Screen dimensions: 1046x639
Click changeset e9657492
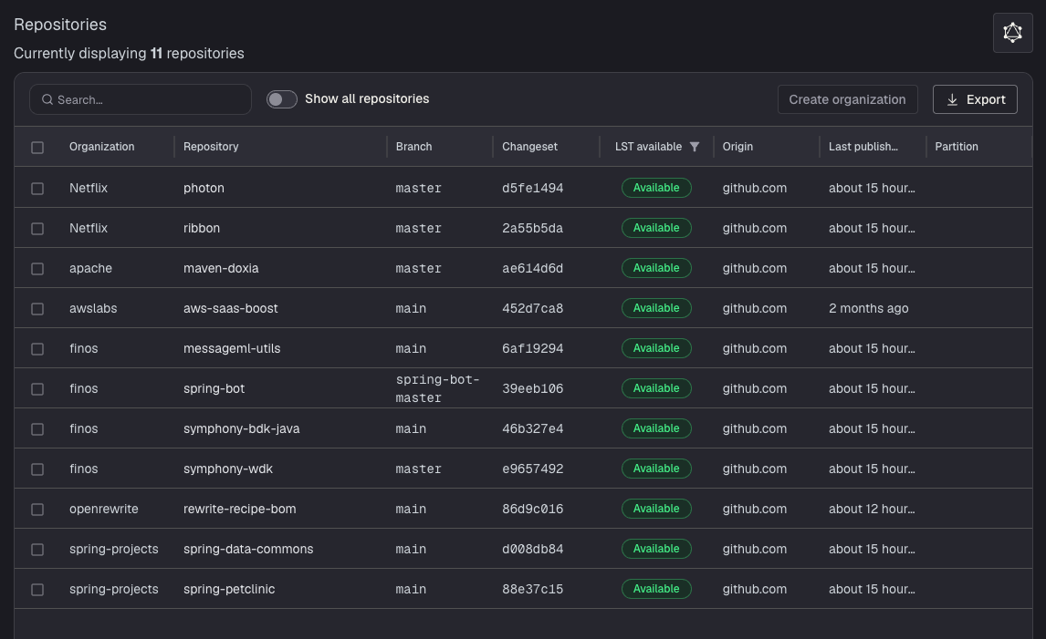[532, 469]
